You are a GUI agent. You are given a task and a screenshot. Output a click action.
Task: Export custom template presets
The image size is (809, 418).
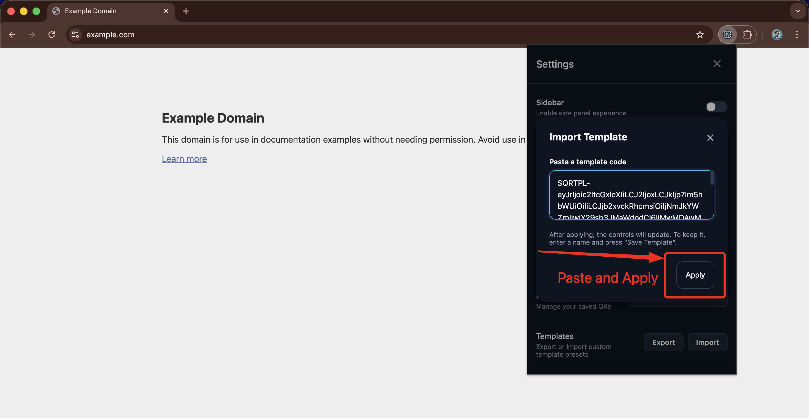[663, 342]
